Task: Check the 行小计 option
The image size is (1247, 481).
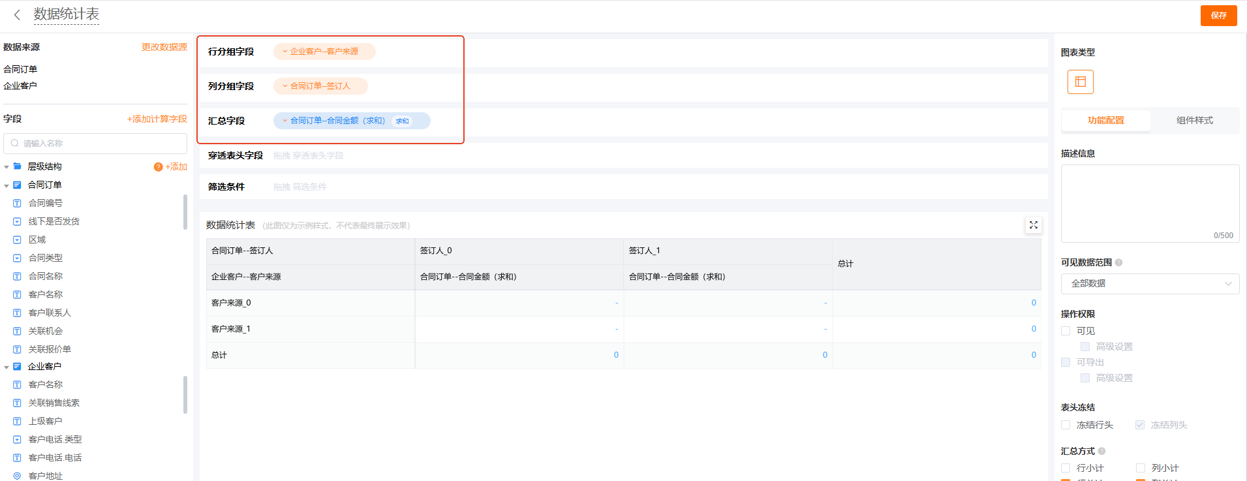Action: tap(1066, 468)
